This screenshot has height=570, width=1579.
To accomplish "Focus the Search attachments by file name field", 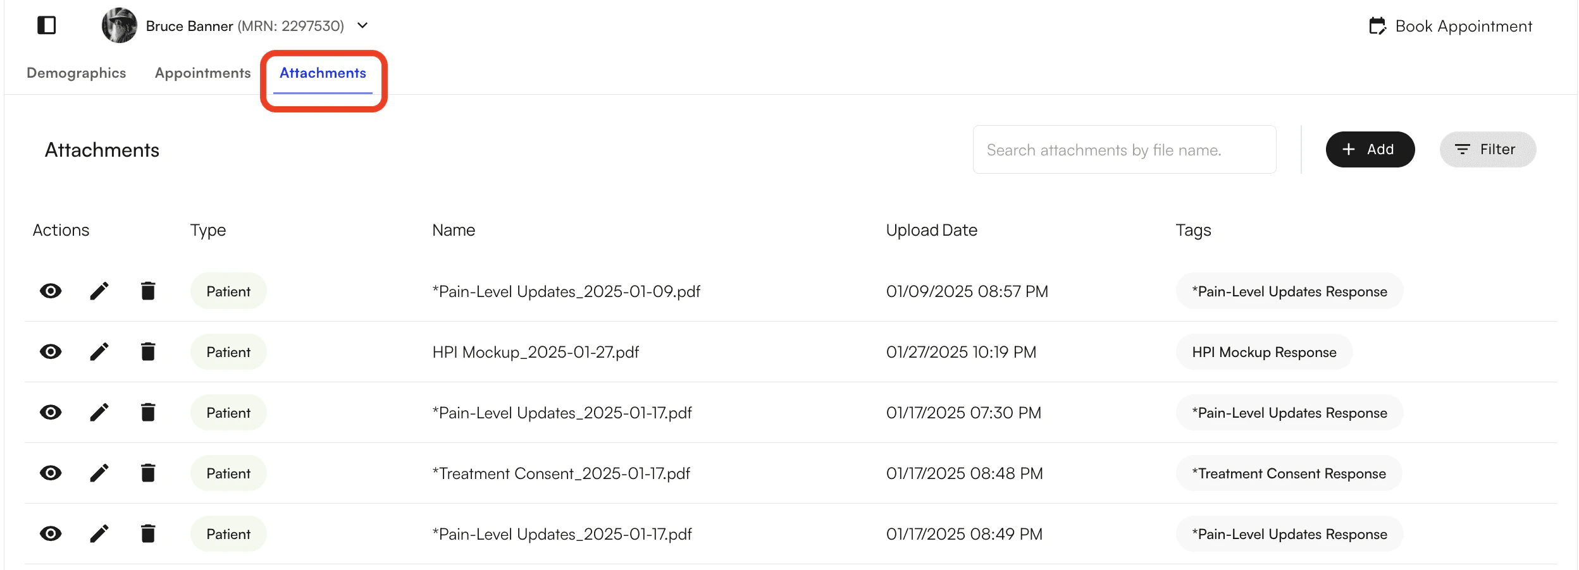I will point(1124,150).
